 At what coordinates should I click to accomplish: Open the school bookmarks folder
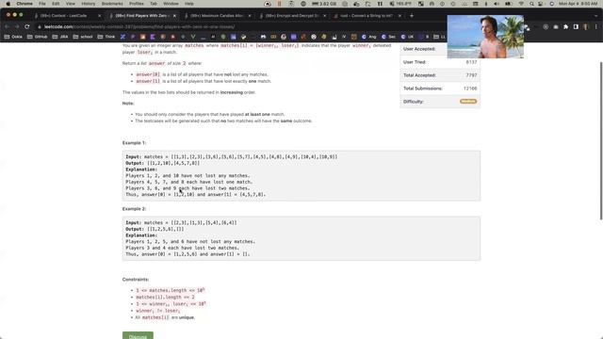(x=83, y=37)
